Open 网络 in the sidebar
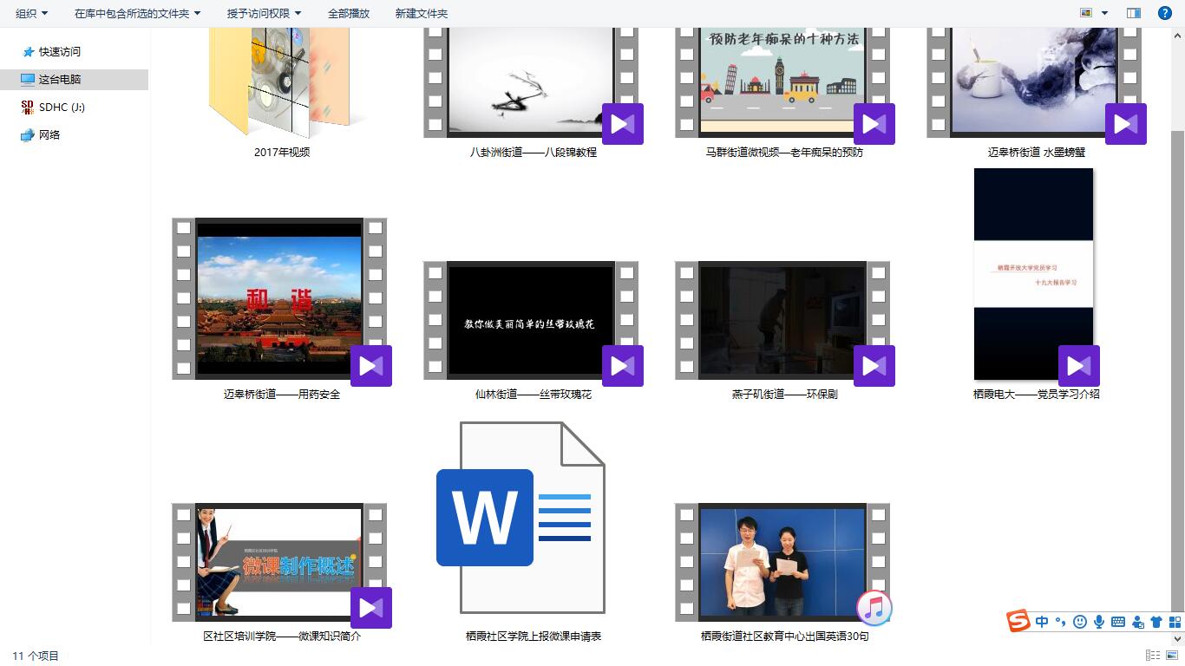The width and height of the screenshot is (1185, 666). 49,135
